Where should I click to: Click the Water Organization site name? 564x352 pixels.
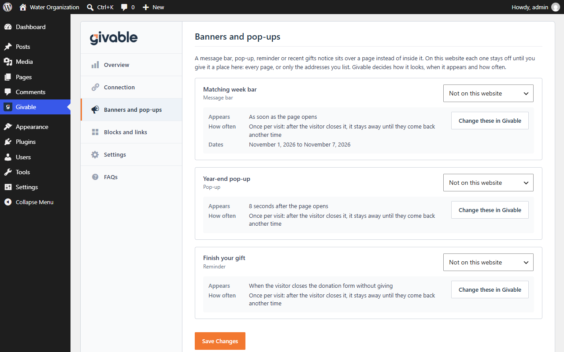55,7
